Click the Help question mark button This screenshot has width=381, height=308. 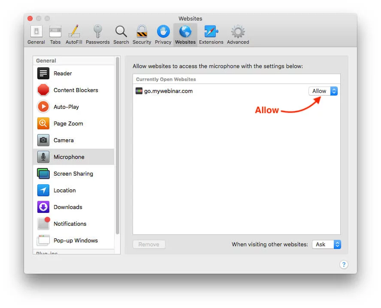coord(344,264)
